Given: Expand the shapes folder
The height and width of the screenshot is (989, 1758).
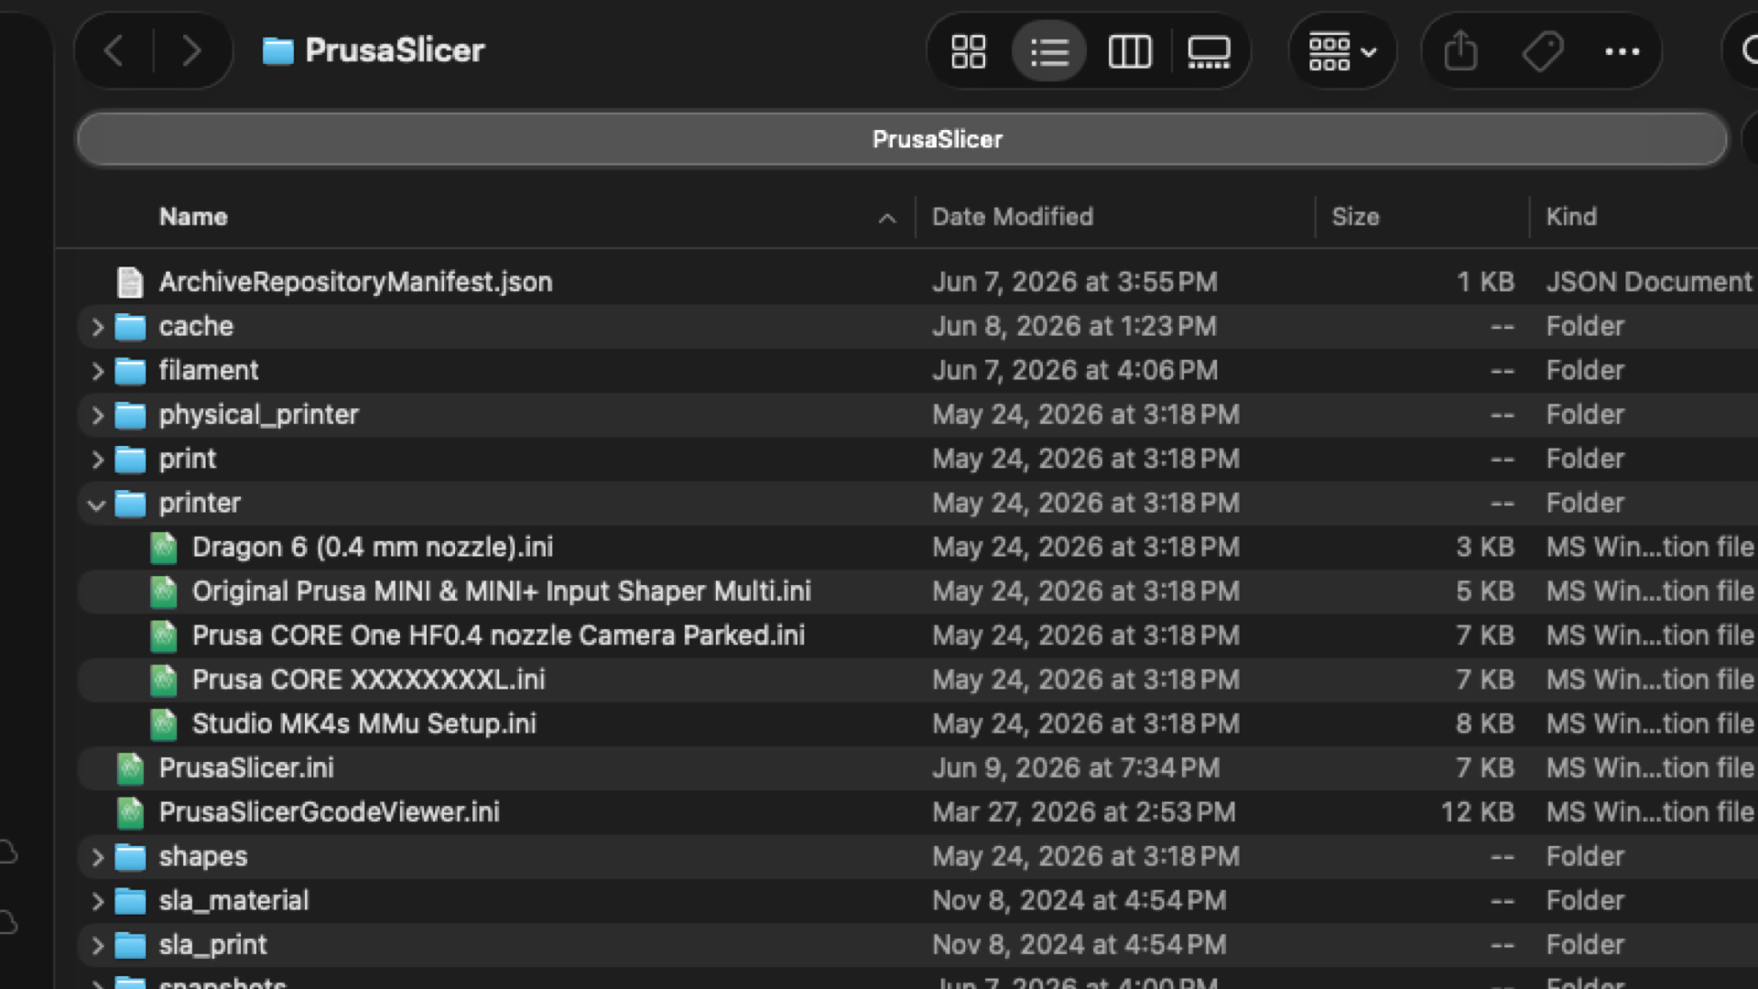Looking at the screenshot, I should click(97, 857).
